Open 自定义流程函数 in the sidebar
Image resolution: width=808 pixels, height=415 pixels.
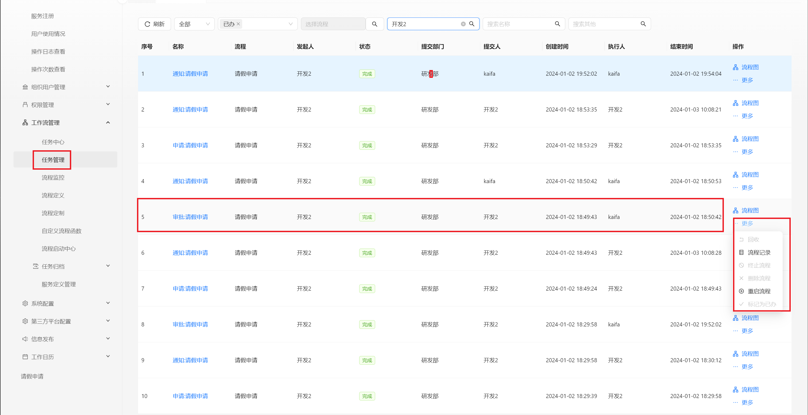point(61,231)
